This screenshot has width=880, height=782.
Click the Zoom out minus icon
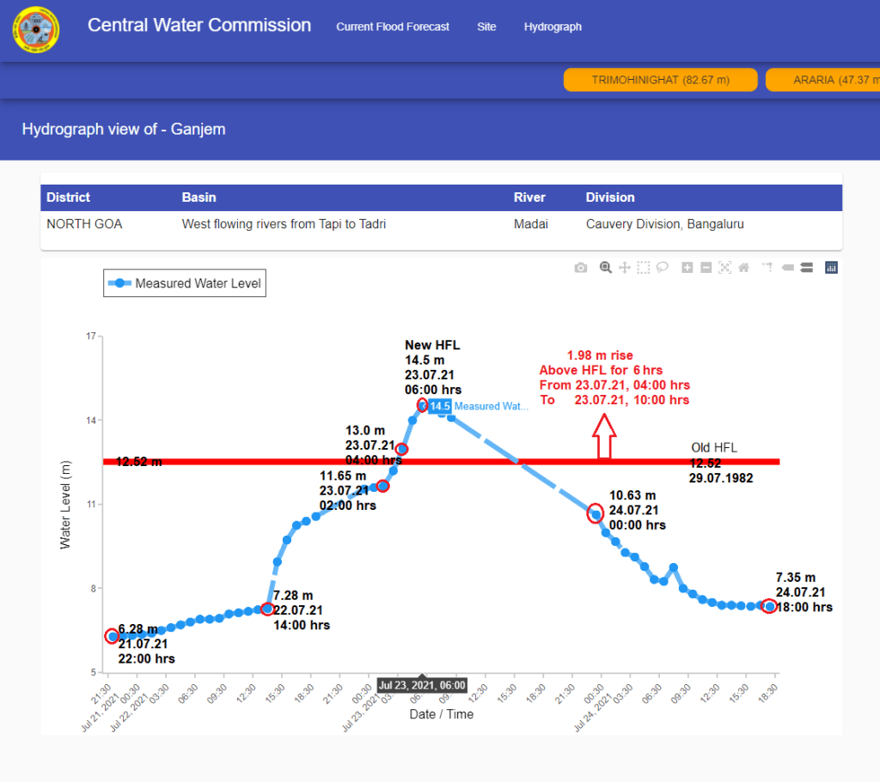click(706, 268)
